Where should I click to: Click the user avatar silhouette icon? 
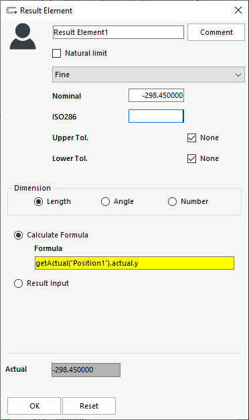[x=23, y=36]
